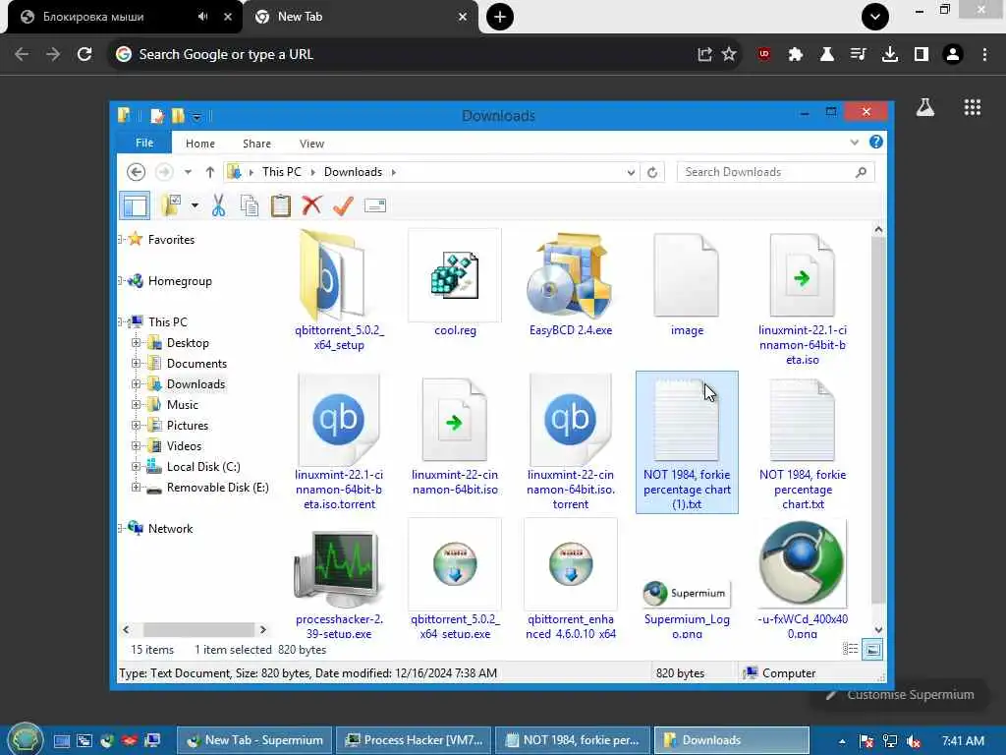
Task: Click the red X Delete icon in toolbar
Action: [311, 205]
